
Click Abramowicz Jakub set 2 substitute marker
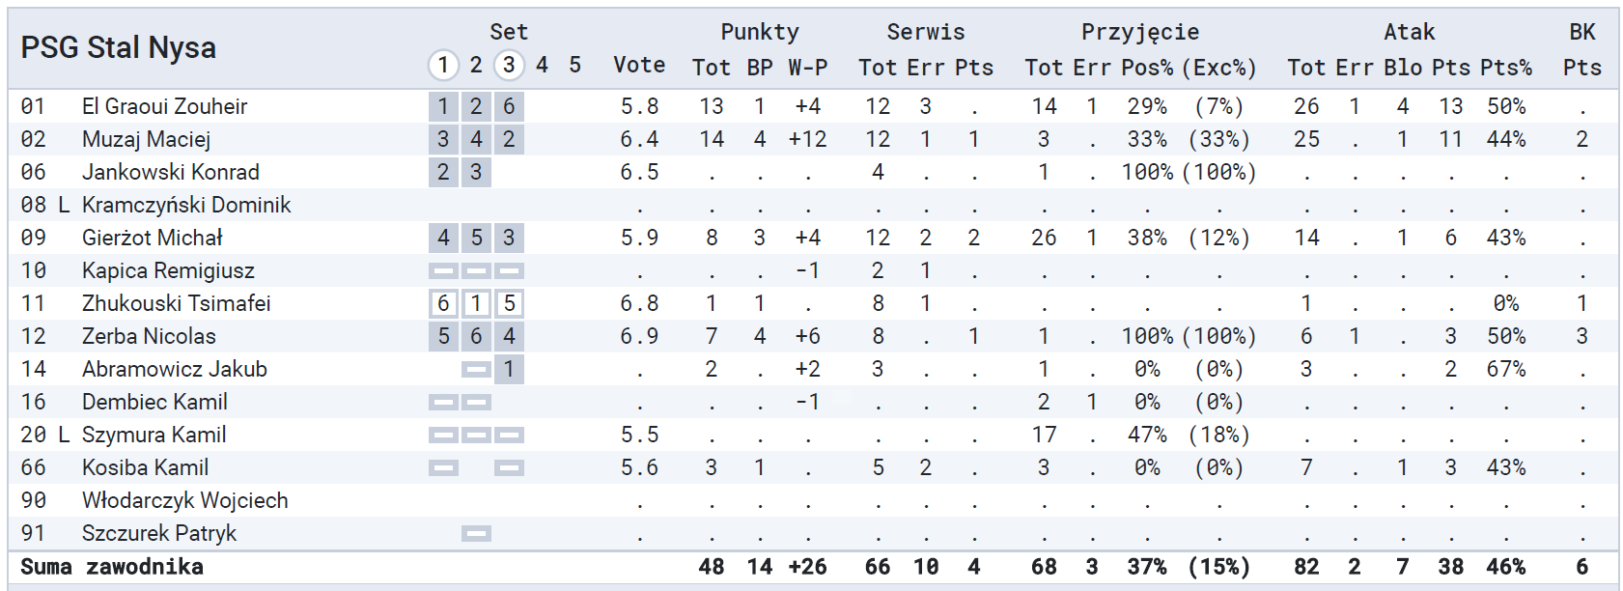476,370
